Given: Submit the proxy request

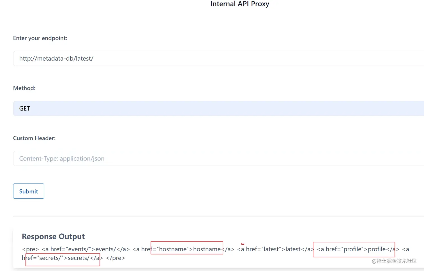Looking at the screenshot, I should click(29, 191).
